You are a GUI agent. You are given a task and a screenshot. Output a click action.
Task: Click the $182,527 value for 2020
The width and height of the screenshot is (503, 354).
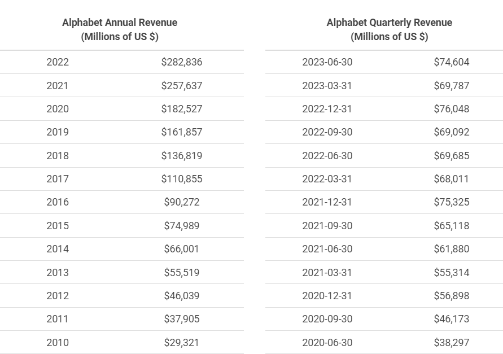click(181, 109)
